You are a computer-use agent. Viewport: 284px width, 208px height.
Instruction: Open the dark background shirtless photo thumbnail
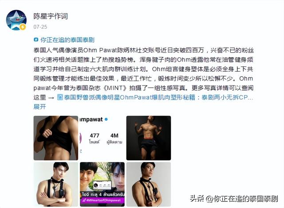[149, 138]
